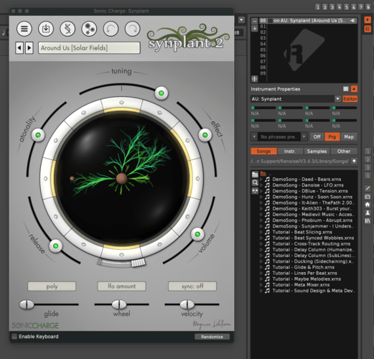Switch to the Other tab

pyautogui.click(x=344, y=151)
